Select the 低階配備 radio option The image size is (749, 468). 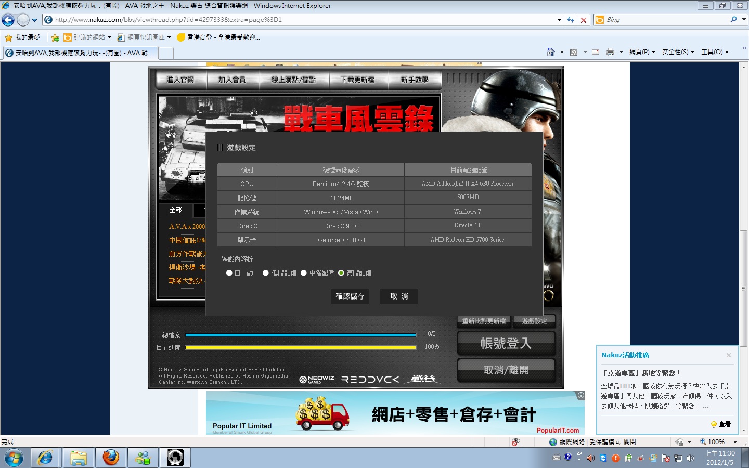(266, 273)
